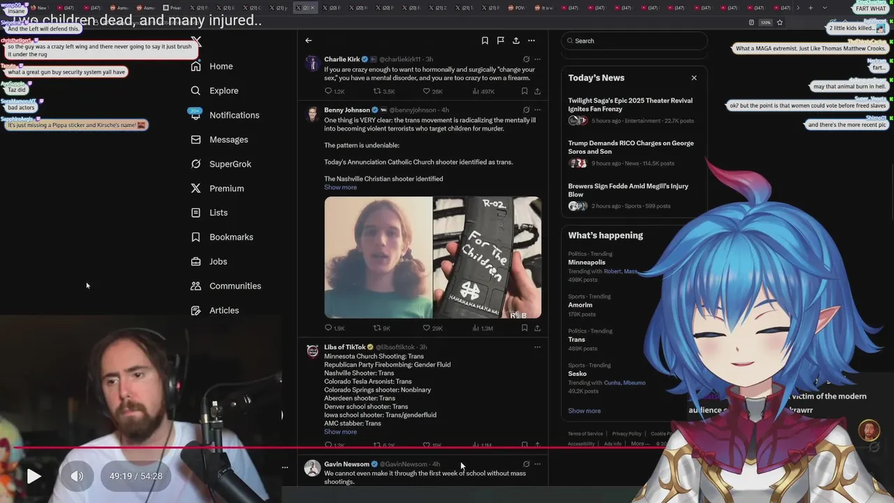Click the X search field
Screen dimensions: 894x503
634,41
